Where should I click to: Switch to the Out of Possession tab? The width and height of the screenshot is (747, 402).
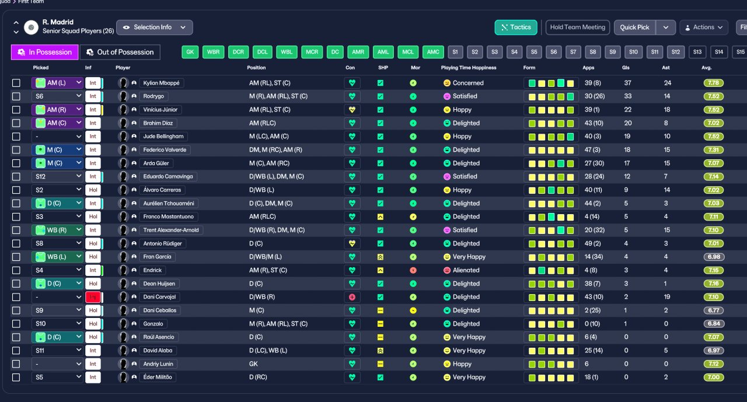tap(120, 52)
